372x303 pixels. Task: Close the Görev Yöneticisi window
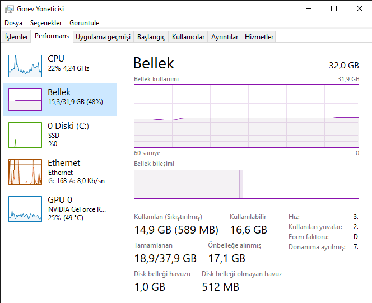pyautogui.click(x=359, y=9)
